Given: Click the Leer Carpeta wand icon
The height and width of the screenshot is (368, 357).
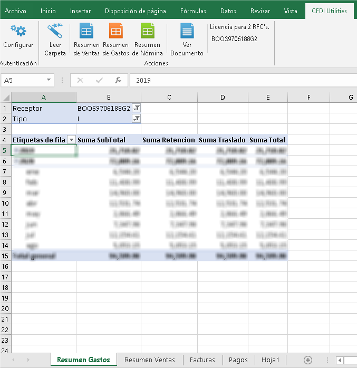Looking at the screenshot, I should pyautogui.click(x=55, y=31).
